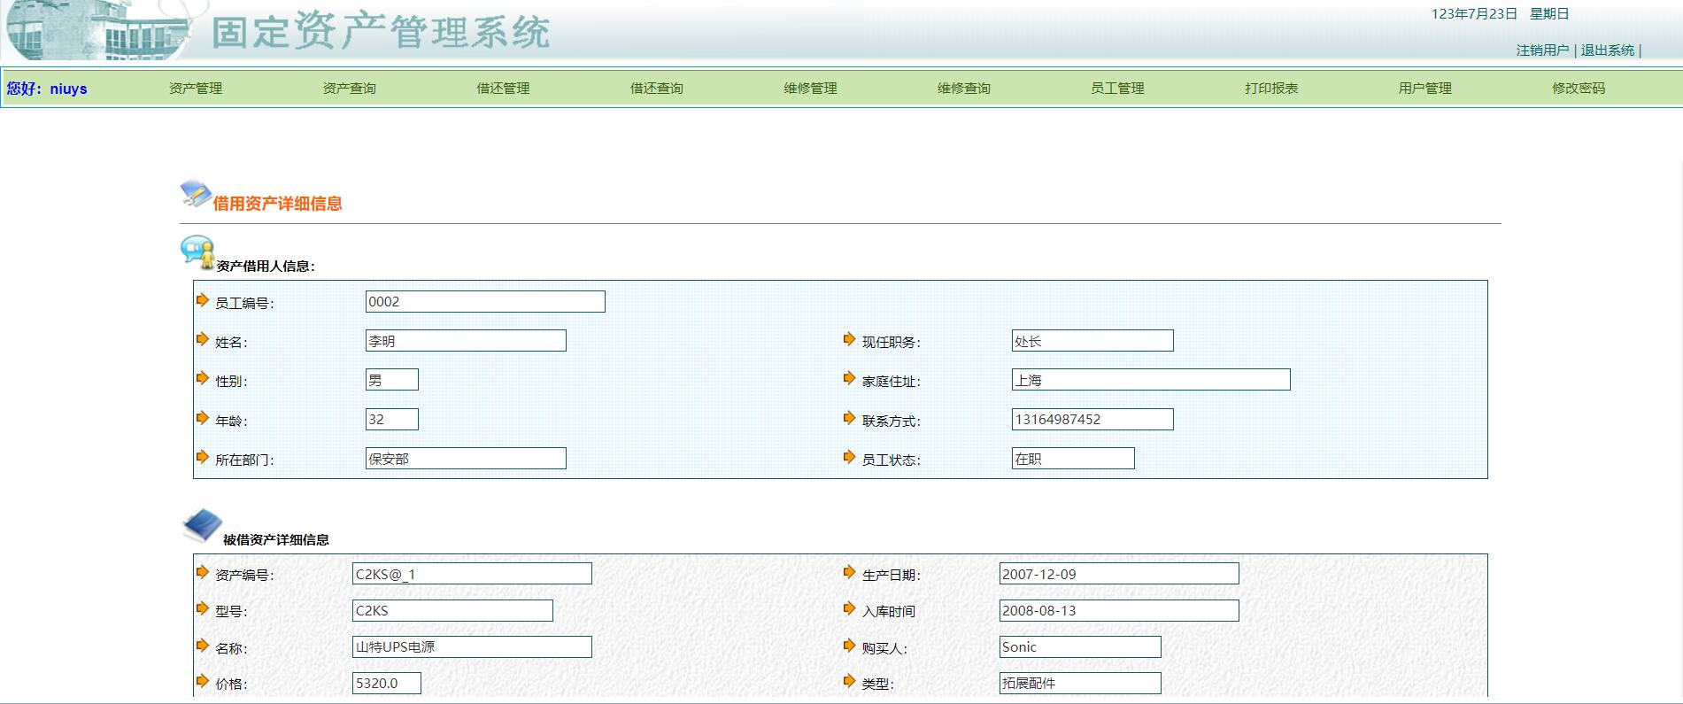Click the 资产编号 field showing C2KS@_1

pos(472,574)
